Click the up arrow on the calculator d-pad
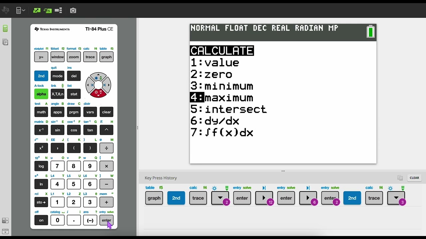This screenshot has width=426, height=239. pos(98,77)
